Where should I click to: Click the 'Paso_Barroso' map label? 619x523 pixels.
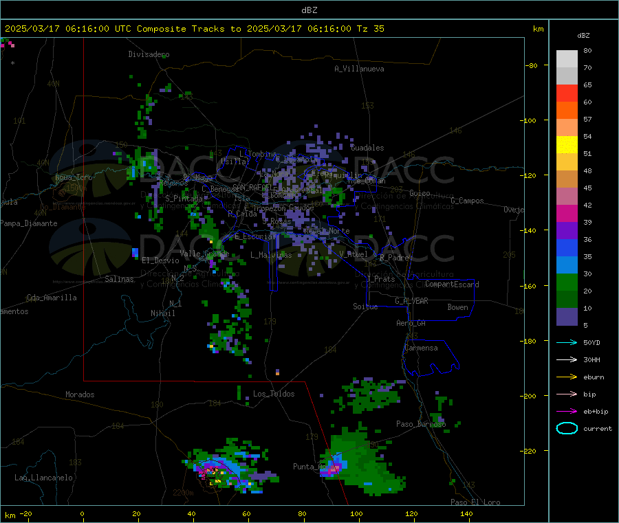[421, 424]
